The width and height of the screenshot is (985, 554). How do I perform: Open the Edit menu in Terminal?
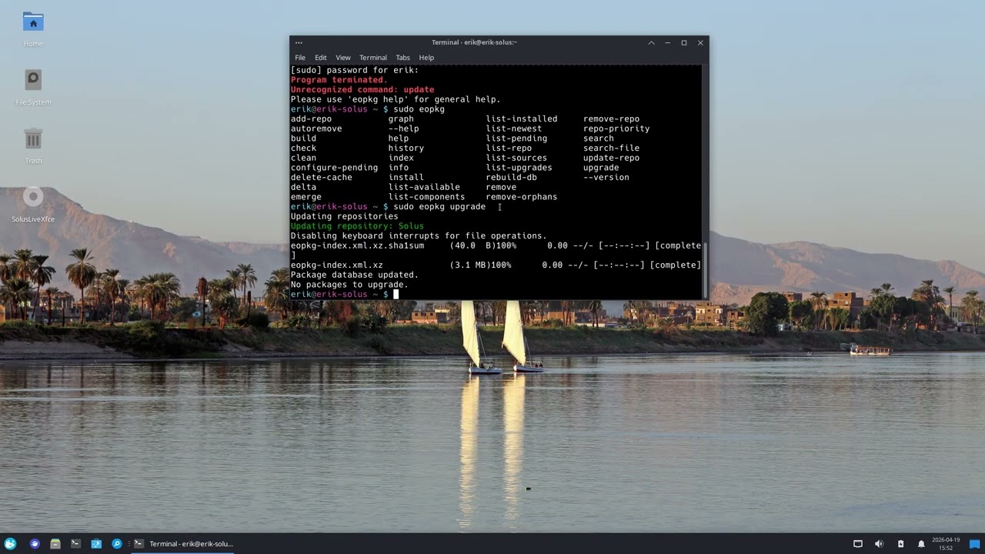[320, 58]
